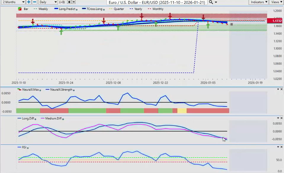This screenshot has width=284, height=173.
Task: Open the 2 Months range dropdown
Action: pos(13,2)
